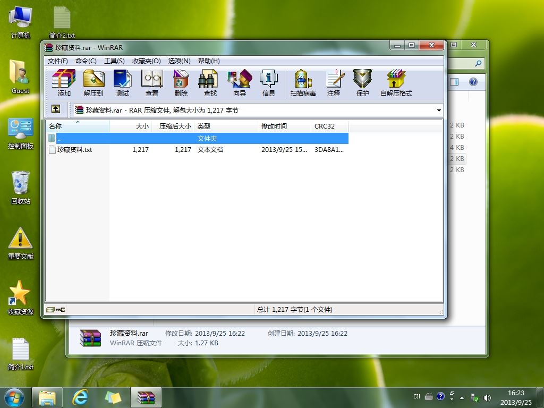The height and width of the screenshot is (408, 544).
Task: Click the CH input language indicator
Action: point(416,396)
